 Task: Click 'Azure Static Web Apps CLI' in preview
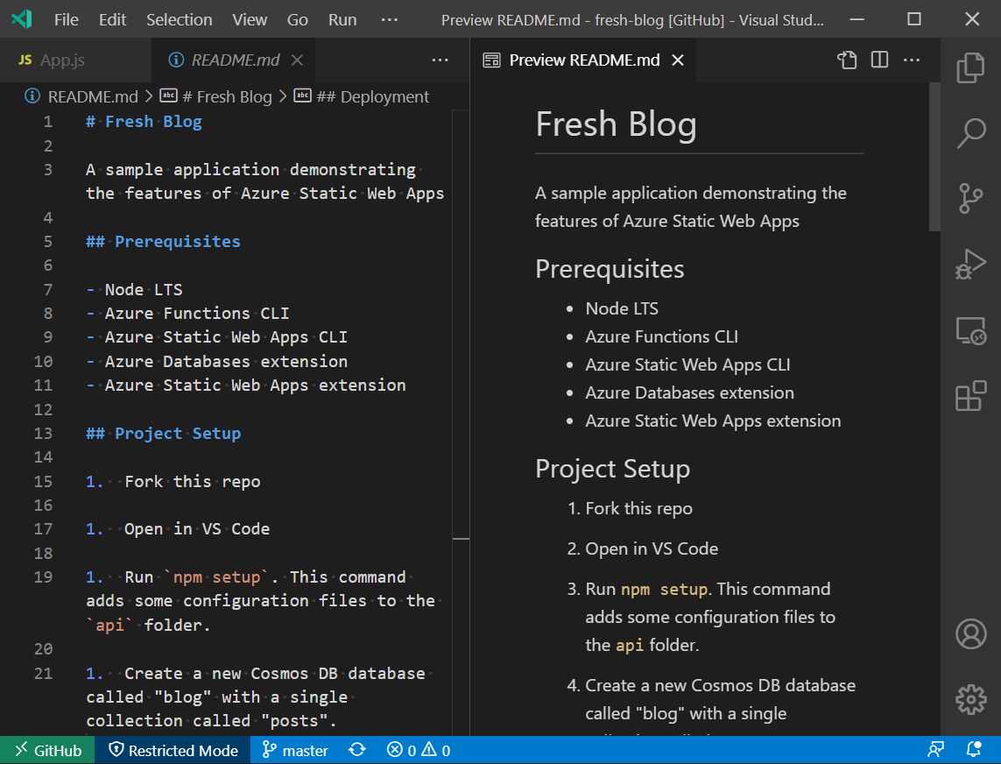pyautogui.click(x=687, y=364)
